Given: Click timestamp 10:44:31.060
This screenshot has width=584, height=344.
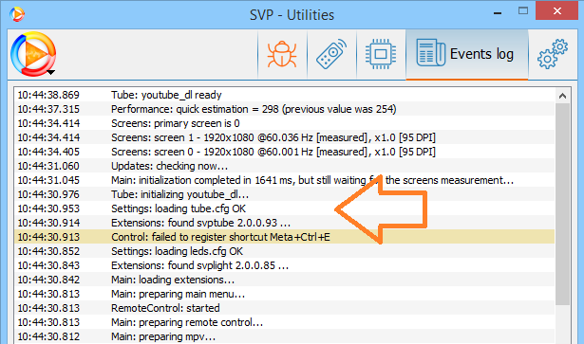Looking at the screenshot, I should click(48, 166).
